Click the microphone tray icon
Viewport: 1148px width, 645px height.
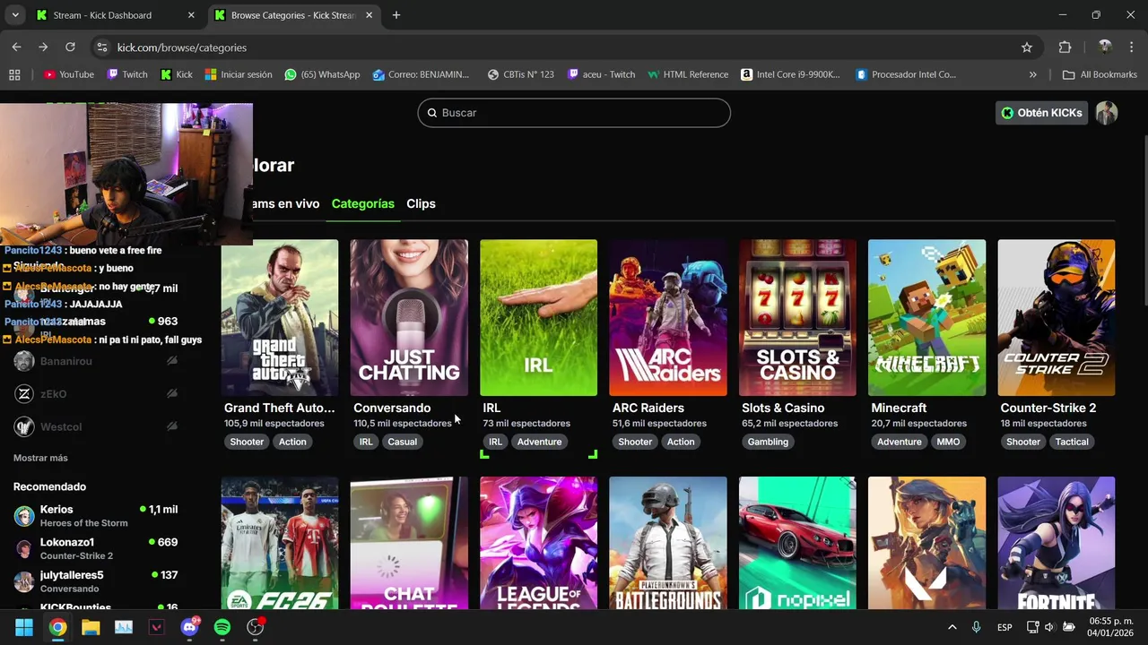[x=977, y=627]
